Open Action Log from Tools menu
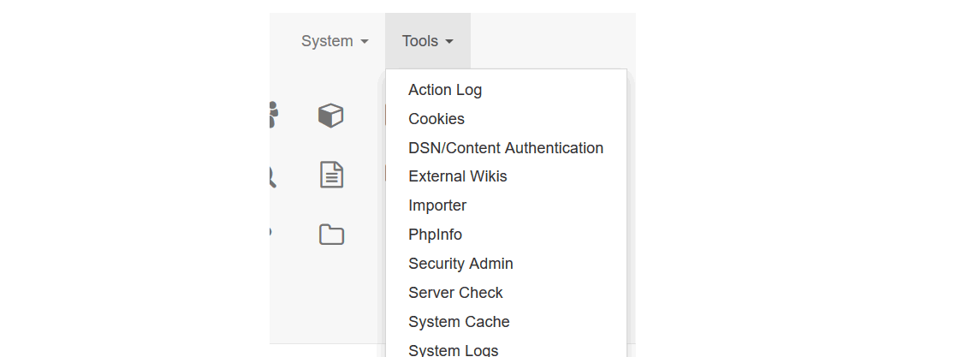 tap(445, 90)
